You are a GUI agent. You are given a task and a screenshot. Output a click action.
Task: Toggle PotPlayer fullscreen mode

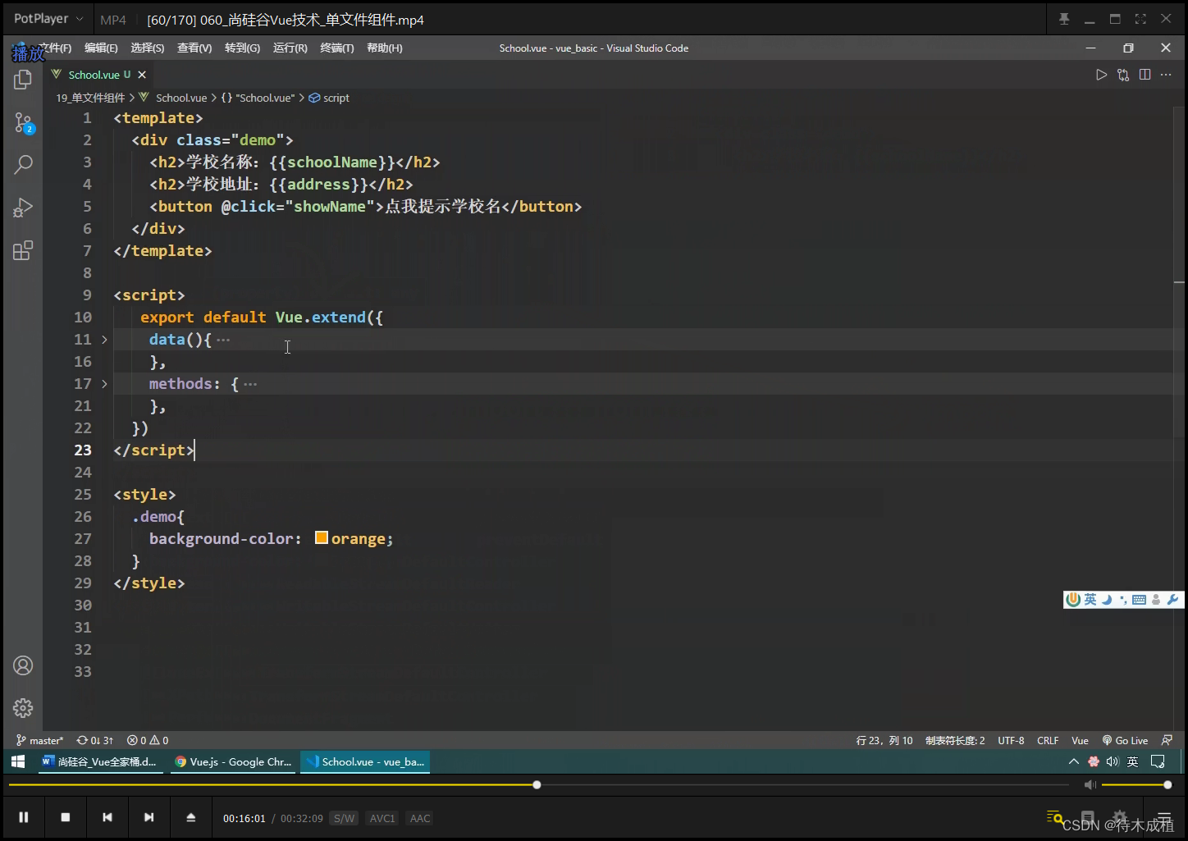1140,19
